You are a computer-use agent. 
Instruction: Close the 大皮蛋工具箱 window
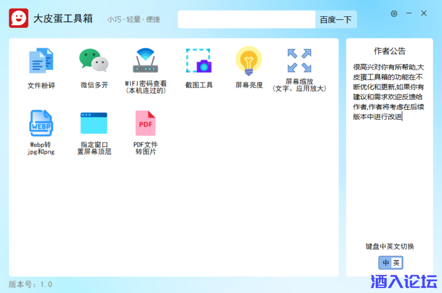424,14
